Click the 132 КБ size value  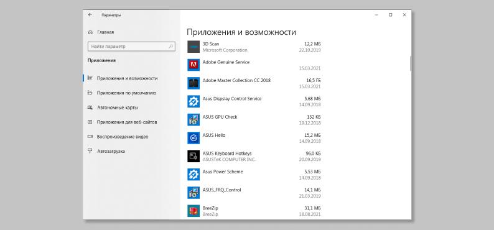314,117
